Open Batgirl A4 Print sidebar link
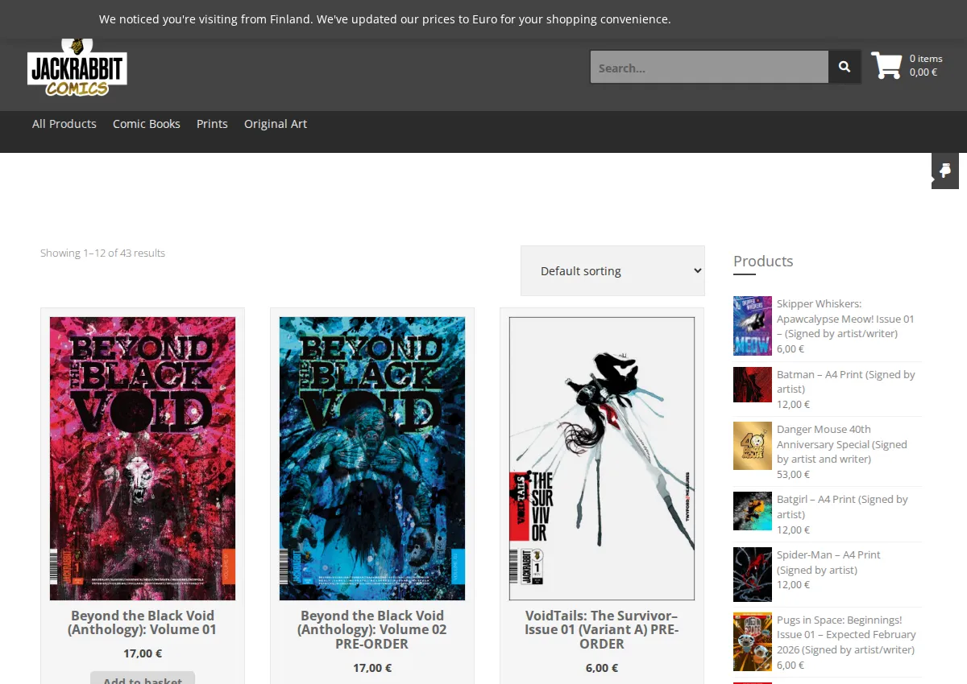The width and height of the screenshot is (967, 684). coord(842,507)
